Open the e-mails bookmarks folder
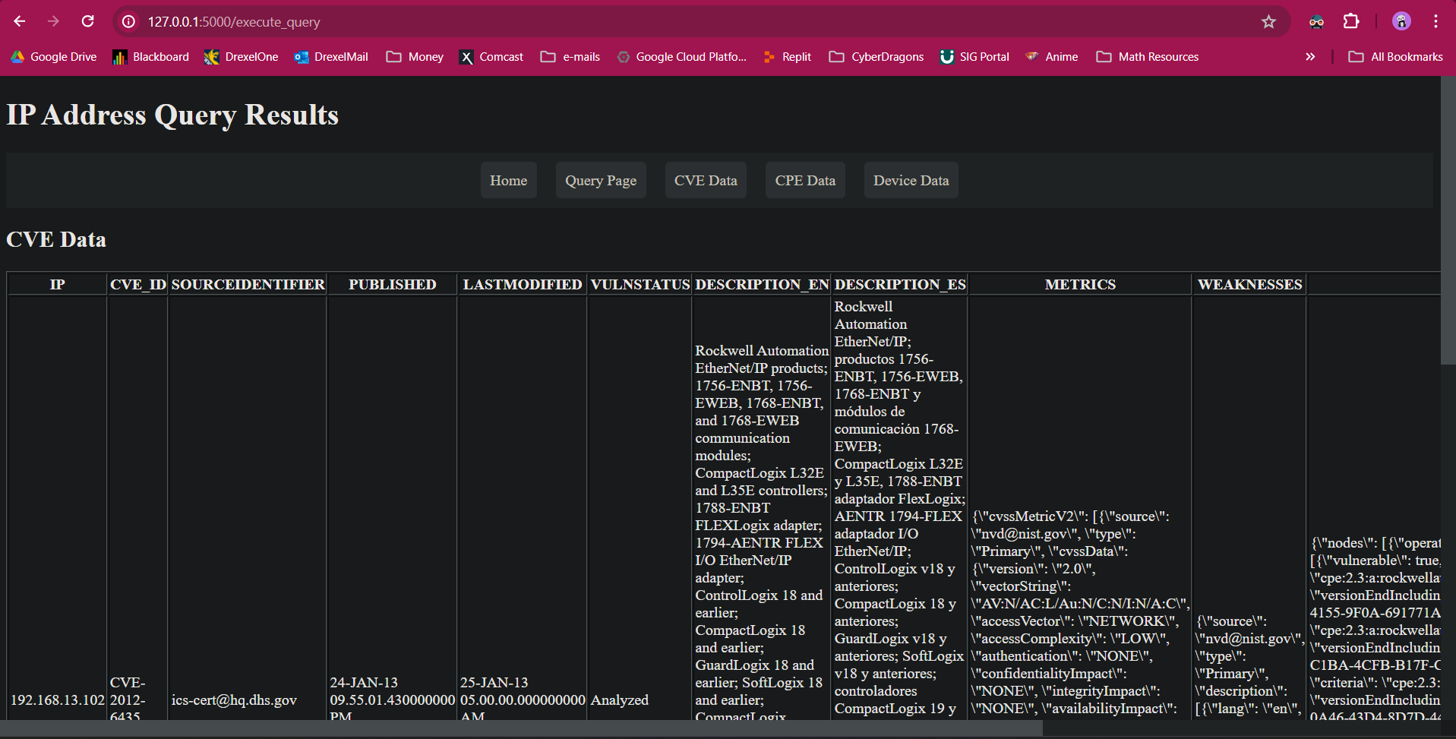The image size is (1456, 739). pyautogui.click(x=570, y=57)
